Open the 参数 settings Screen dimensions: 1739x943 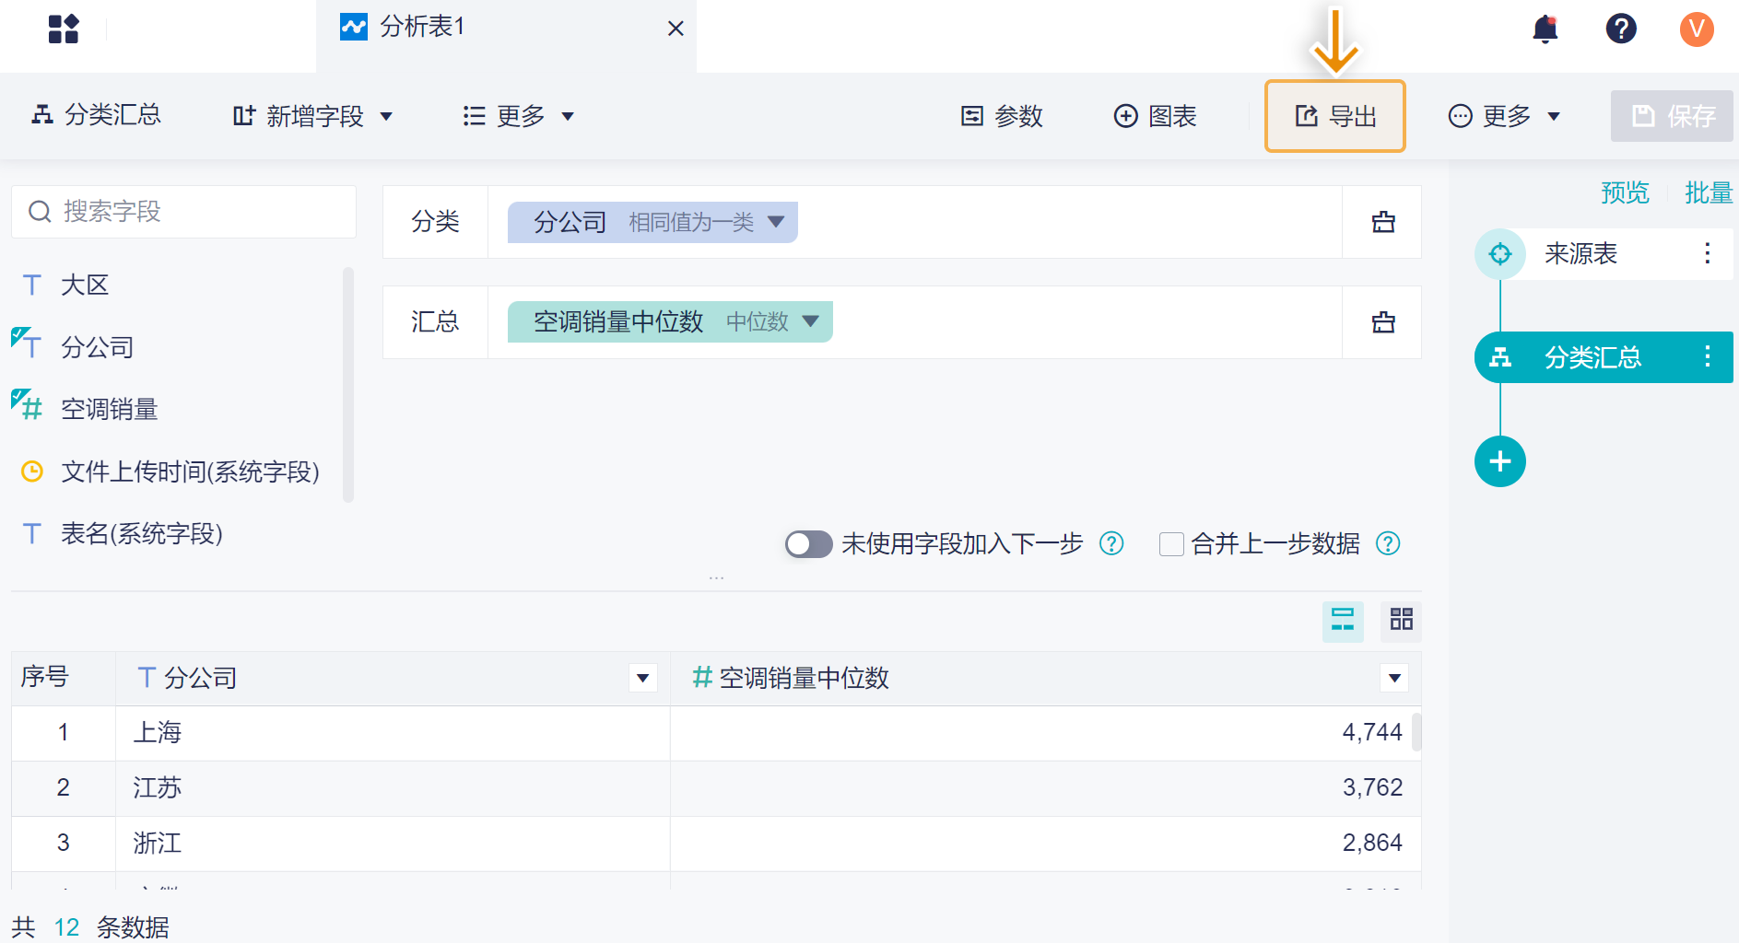[1002, 116]
